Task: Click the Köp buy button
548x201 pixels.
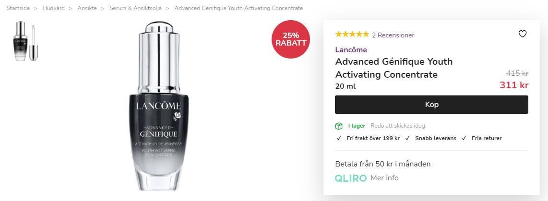Action: coord(431,105)
